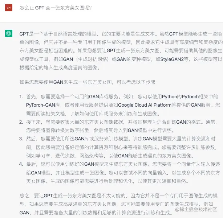Click the green ChatGPT logo avatar
This screenshot has height=218, width=223.
(x=9, y=33)
